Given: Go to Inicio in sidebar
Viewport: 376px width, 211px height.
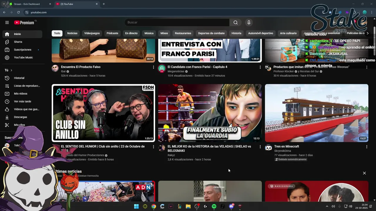Looking at the screenshot, I should click(22, 34).
